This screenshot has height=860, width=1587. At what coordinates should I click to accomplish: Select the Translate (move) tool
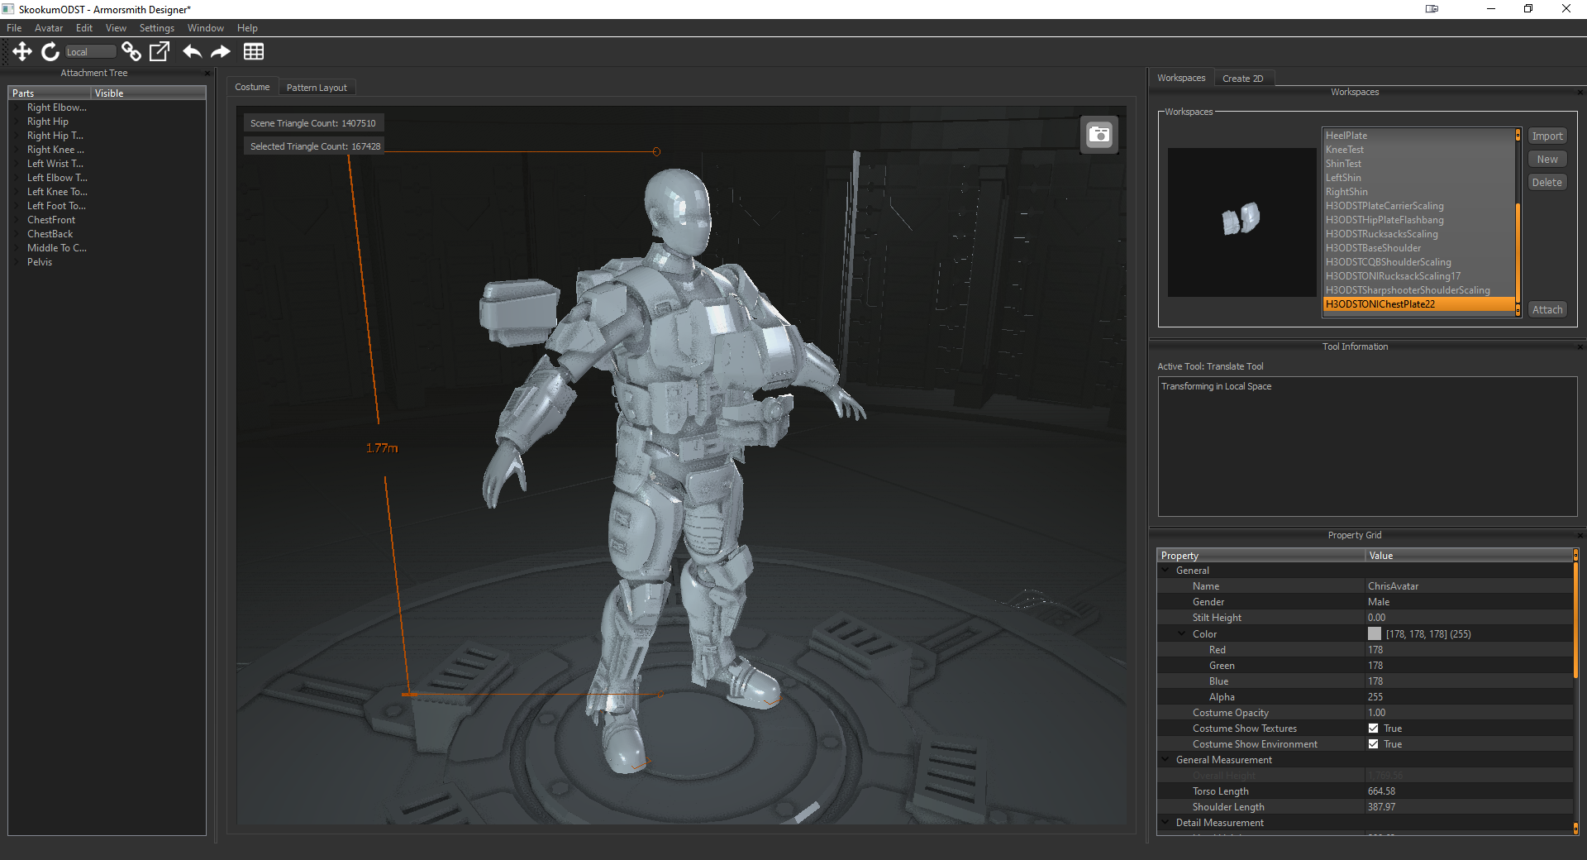[22, 52]
